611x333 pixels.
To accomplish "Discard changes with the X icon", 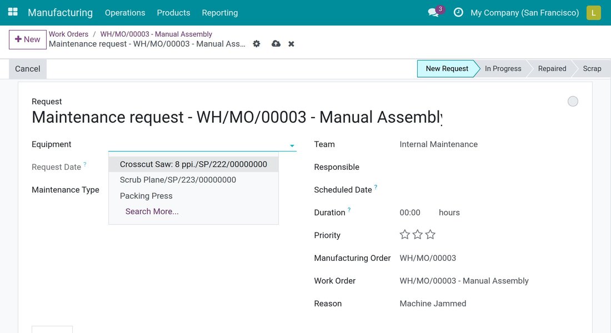I will (x=291, y=44).
